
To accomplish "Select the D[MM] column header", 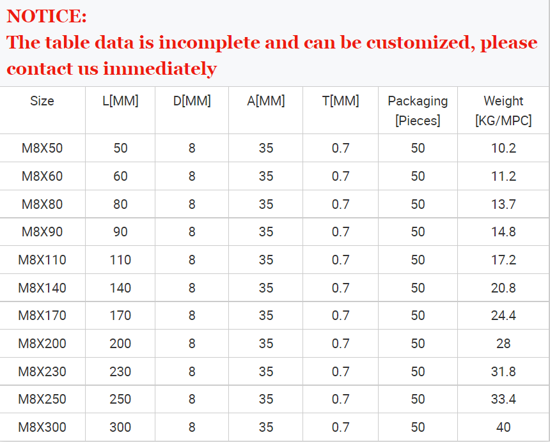I will [x=192, y=101].
